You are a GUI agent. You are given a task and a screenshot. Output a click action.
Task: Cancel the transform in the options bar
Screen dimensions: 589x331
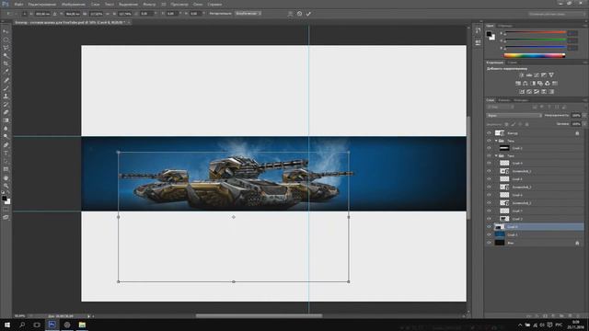tap(299, 14)
